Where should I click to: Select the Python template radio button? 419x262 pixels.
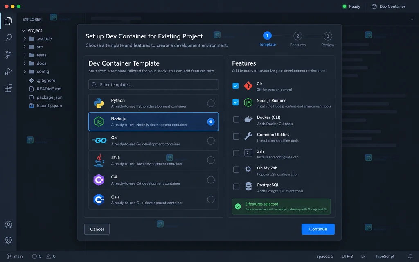tap(211, 103)
